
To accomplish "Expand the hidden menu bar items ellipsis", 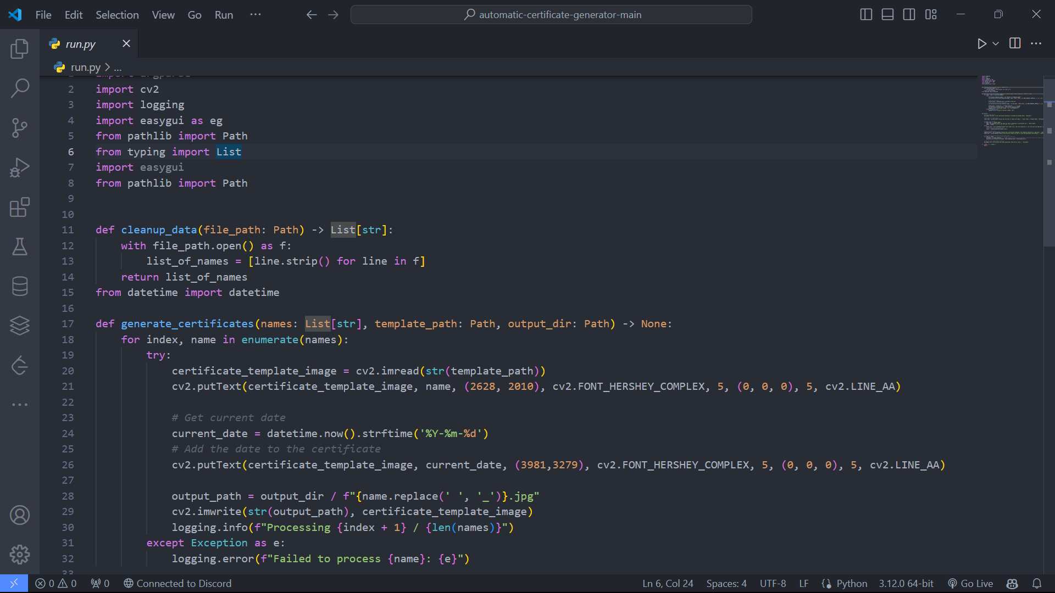I will [256, 15].
